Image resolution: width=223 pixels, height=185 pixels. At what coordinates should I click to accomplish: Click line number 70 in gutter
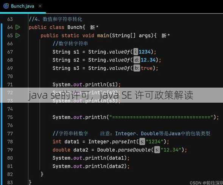pyautogui.click(x=10, y=76)
